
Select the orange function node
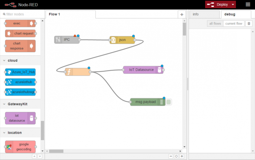[x=78, y=72]
